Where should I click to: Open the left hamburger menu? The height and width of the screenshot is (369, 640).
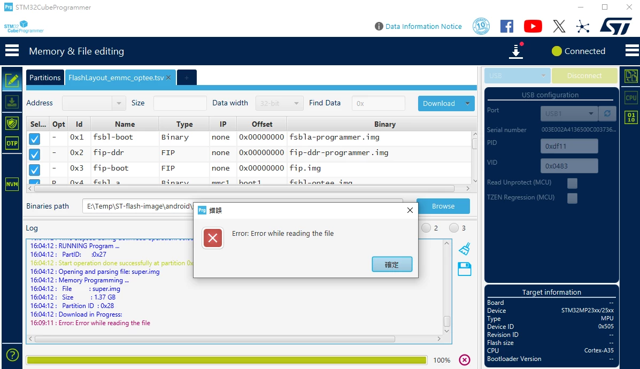(x=12, y=51)
